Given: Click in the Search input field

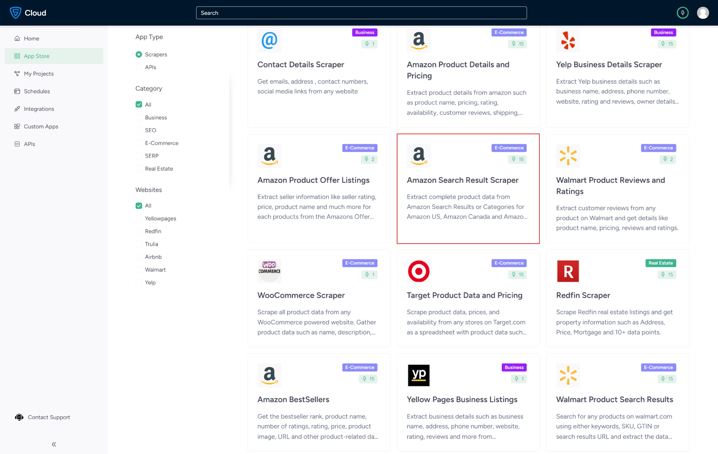Looking at the screenshot, I should tap(362, 13).
